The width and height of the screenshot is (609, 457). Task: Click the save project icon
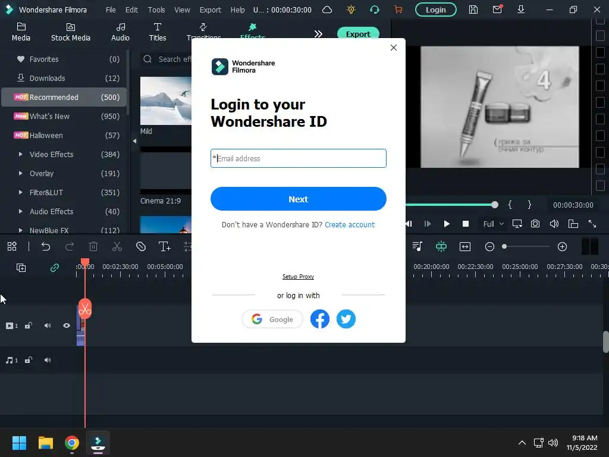[x=473, y=10]
